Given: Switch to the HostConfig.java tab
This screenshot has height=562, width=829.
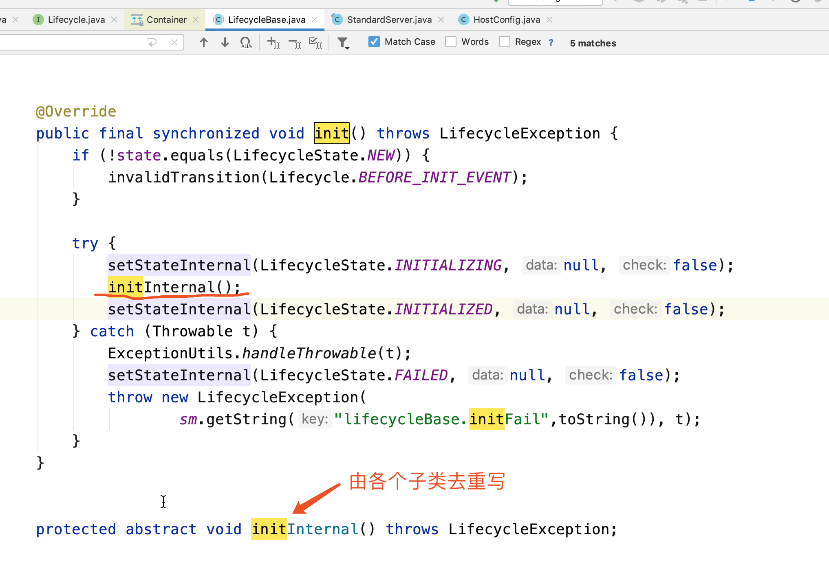Looking at the screenshot, I should [506, 20].
